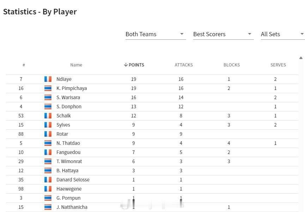The width and height of the screenshot is (305, 212).
Task: Sort by the BLOCKS column header
Action: [x=232, y=65]
